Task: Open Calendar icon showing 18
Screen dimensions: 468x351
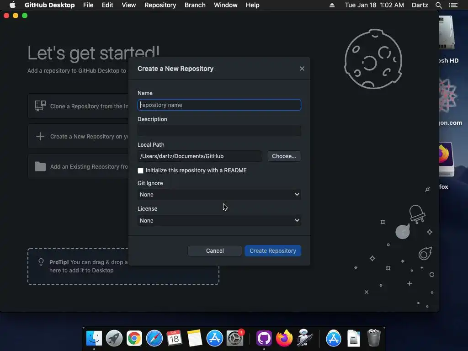Action: click(174, 338)
